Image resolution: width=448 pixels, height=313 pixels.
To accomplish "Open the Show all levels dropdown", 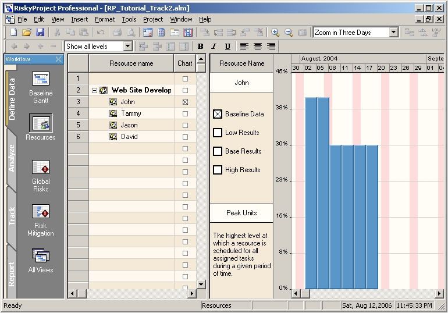I will point(128,47).
